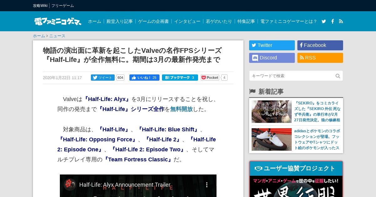Click Half-Life: Alyx Announcement Trailer title

tap(125, 185)
